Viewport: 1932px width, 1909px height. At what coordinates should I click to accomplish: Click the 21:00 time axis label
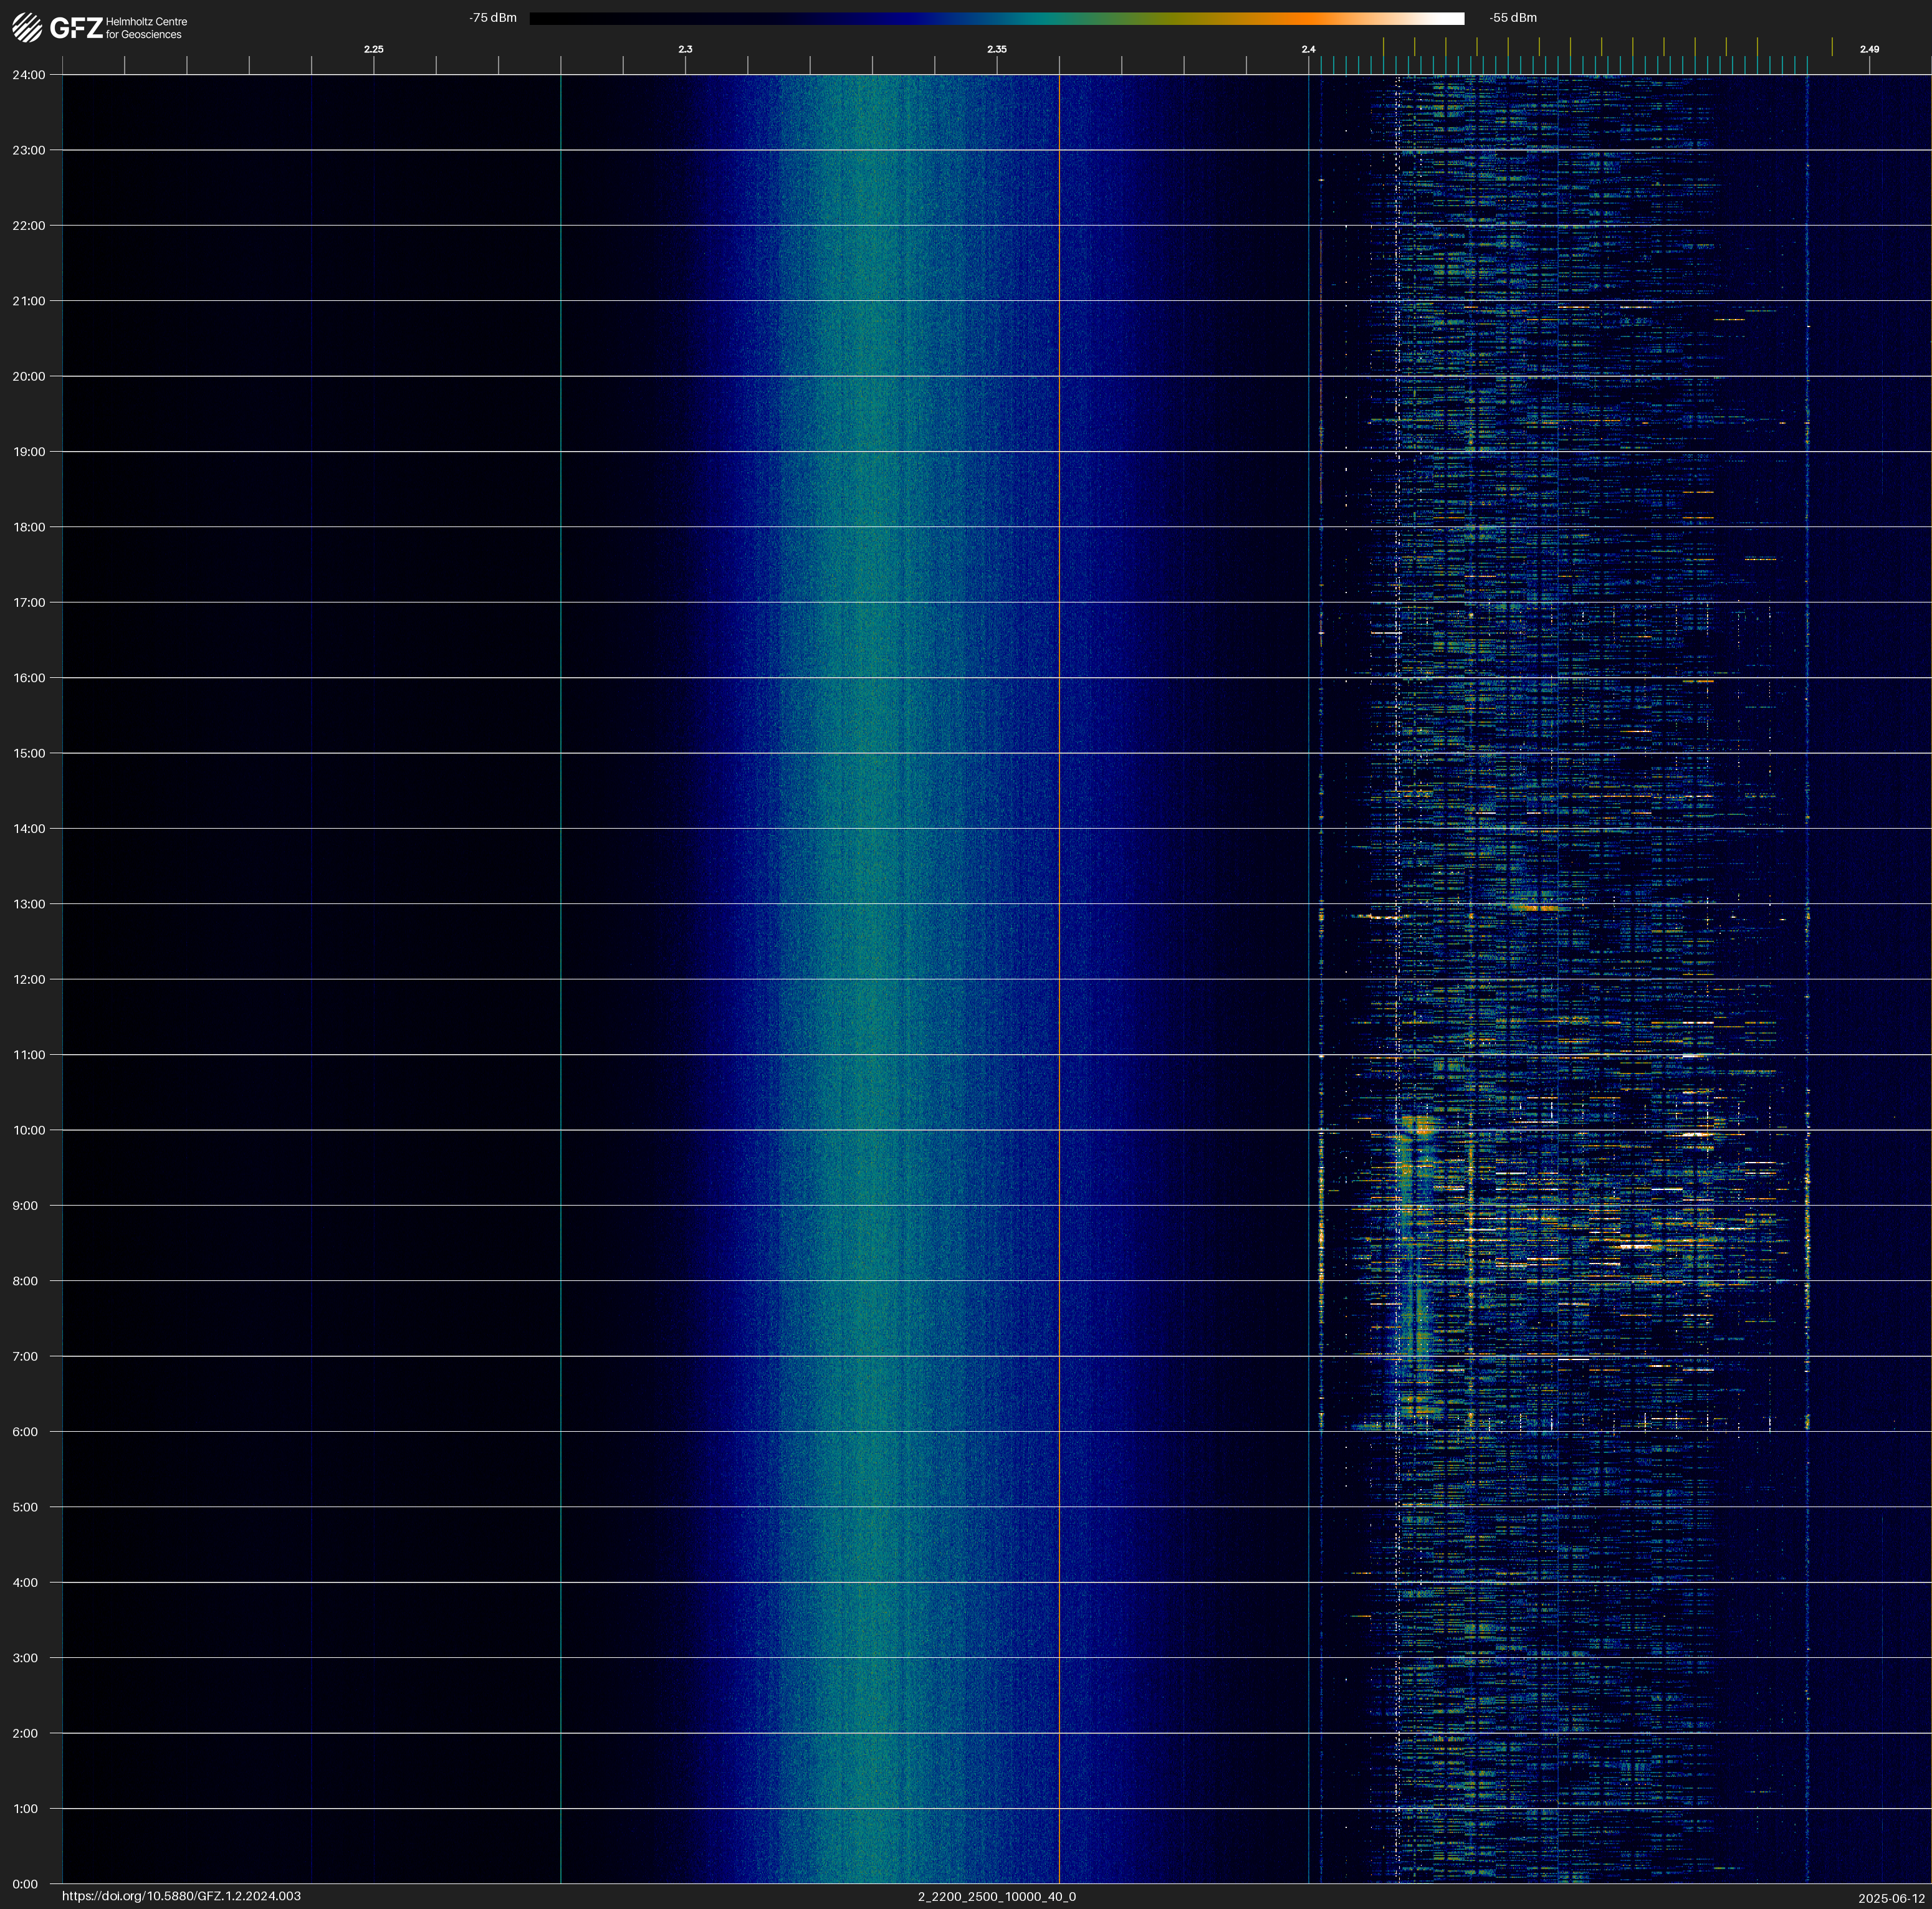(x=28, y=301)
